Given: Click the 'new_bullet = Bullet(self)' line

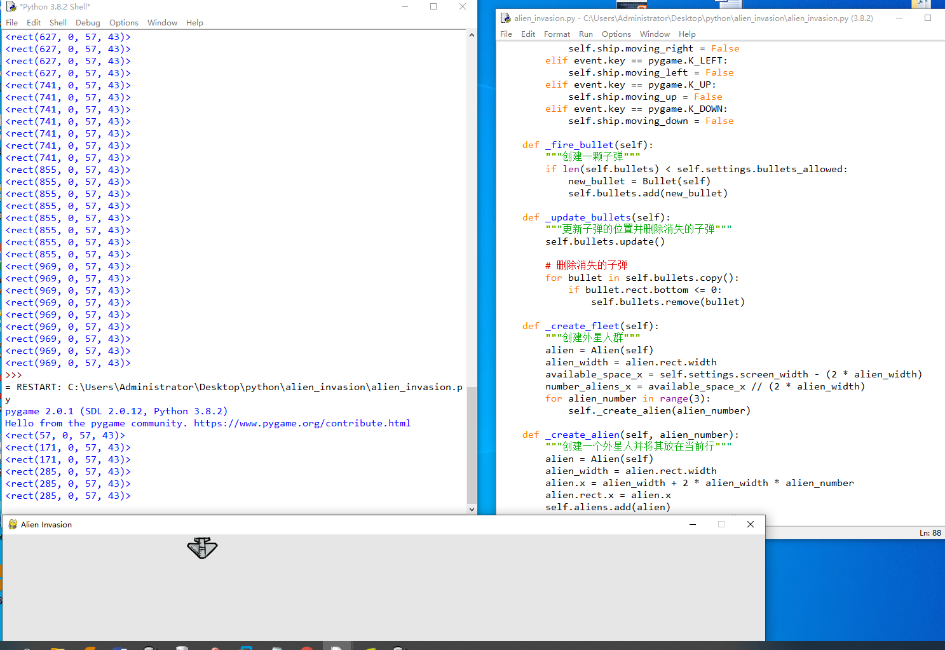Looking at the screenshot, I should pos(639,181).
